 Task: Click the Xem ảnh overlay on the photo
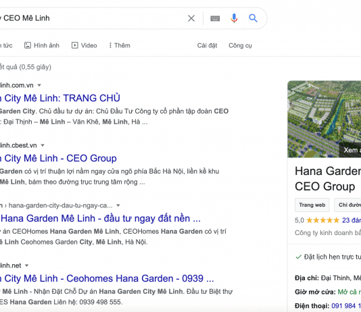350,150
